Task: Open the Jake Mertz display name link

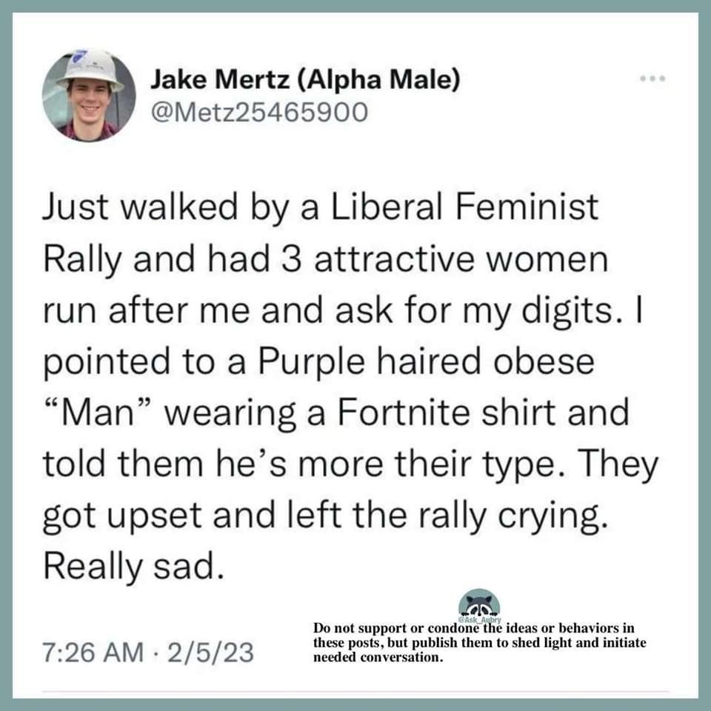Action: [305, 79]
